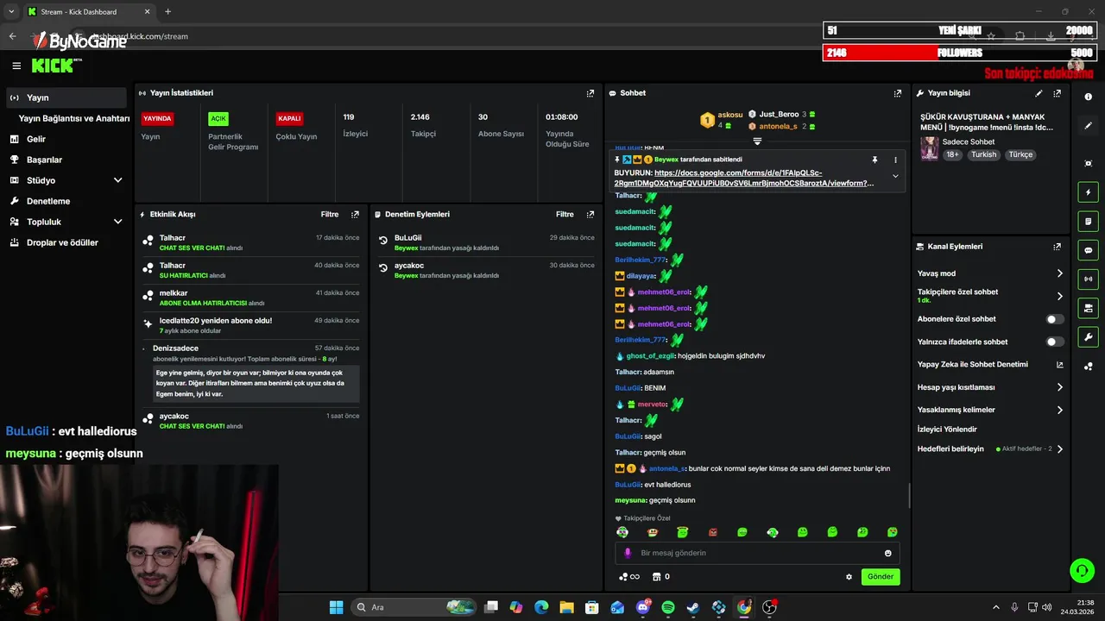Open Hedefleri belirleyin goals arrow
This screenshot has height=621, width=1105.
pos(1060,449)
